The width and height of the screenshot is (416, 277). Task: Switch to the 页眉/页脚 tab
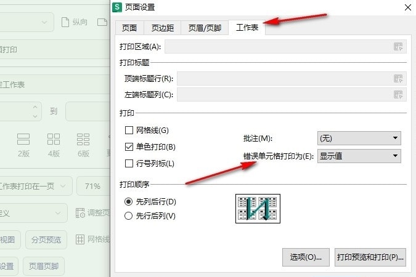[205, 28]
